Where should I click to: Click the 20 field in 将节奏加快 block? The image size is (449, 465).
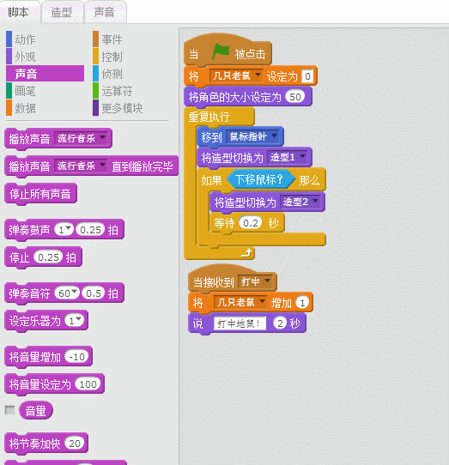(75, 444)
